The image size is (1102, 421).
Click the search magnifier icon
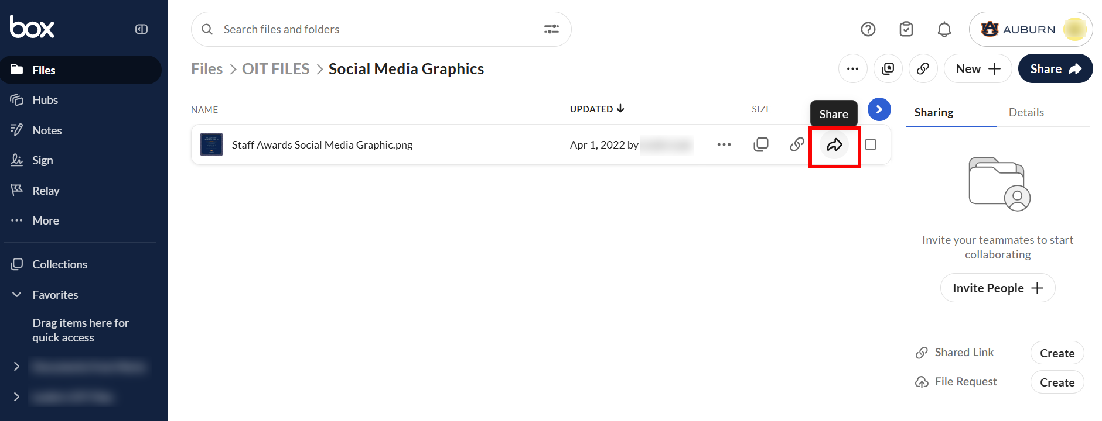207,29
